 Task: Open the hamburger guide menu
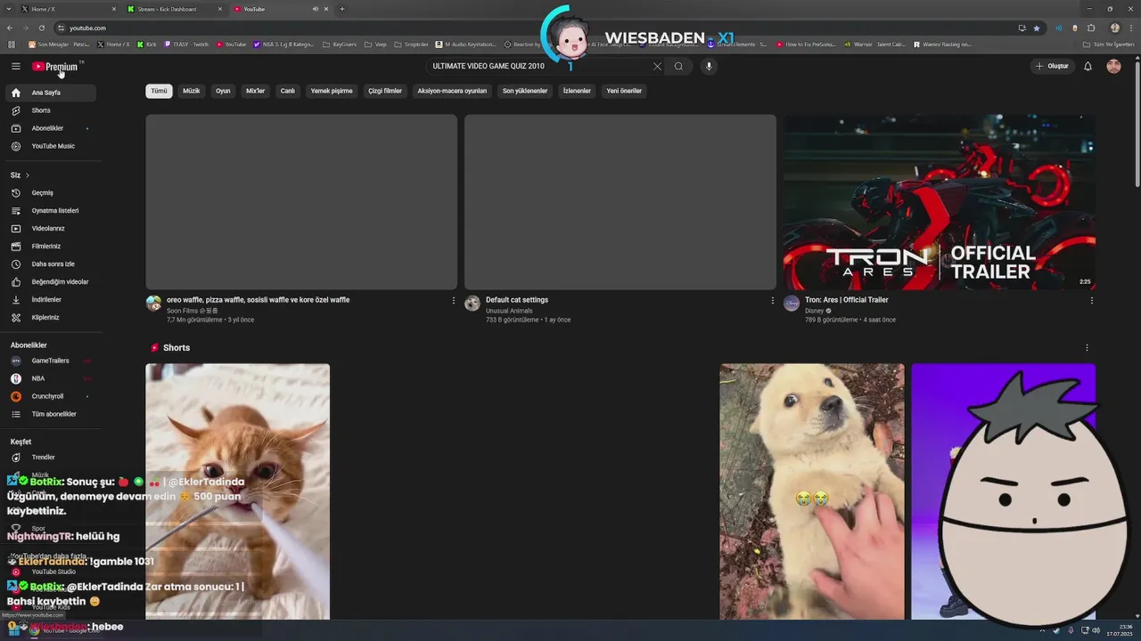point(15,66)
